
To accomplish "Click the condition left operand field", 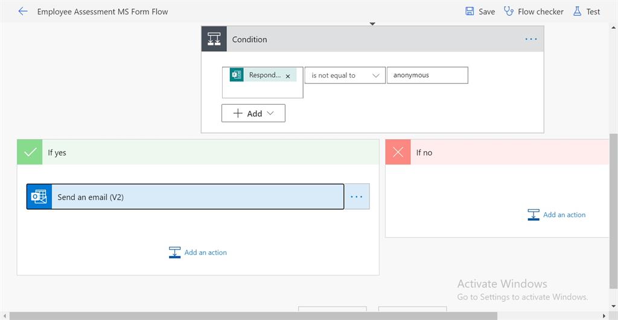I will point(263,83).
